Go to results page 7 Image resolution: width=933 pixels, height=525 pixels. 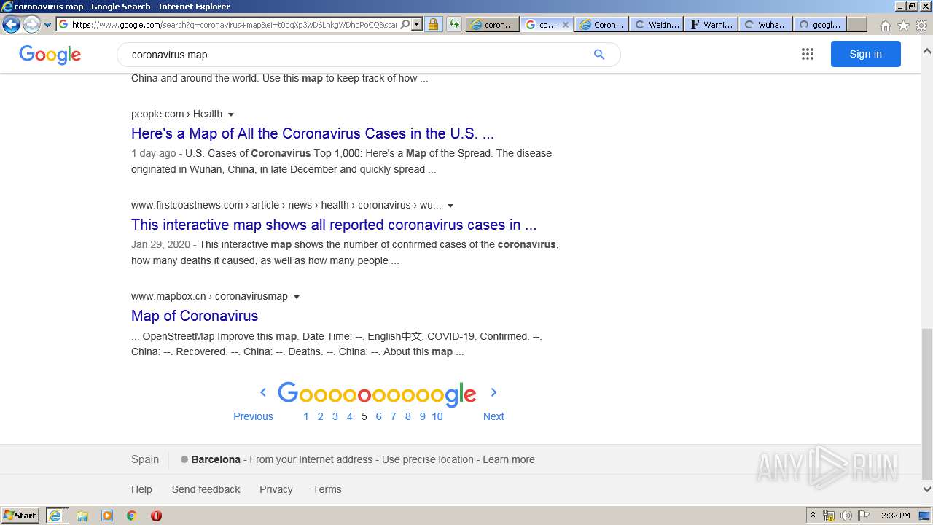click(393, 416)
